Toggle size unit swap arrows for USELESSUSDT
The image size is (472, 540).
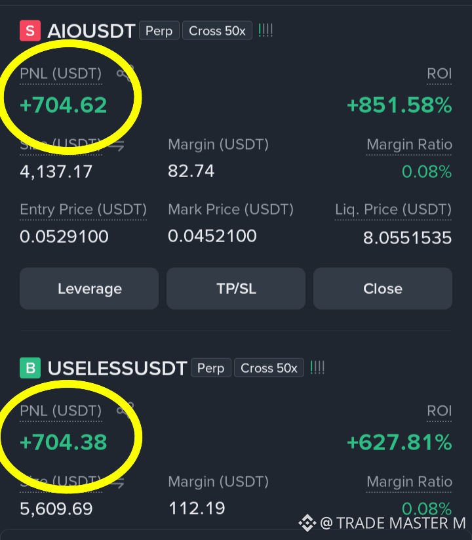pos(117,483)
